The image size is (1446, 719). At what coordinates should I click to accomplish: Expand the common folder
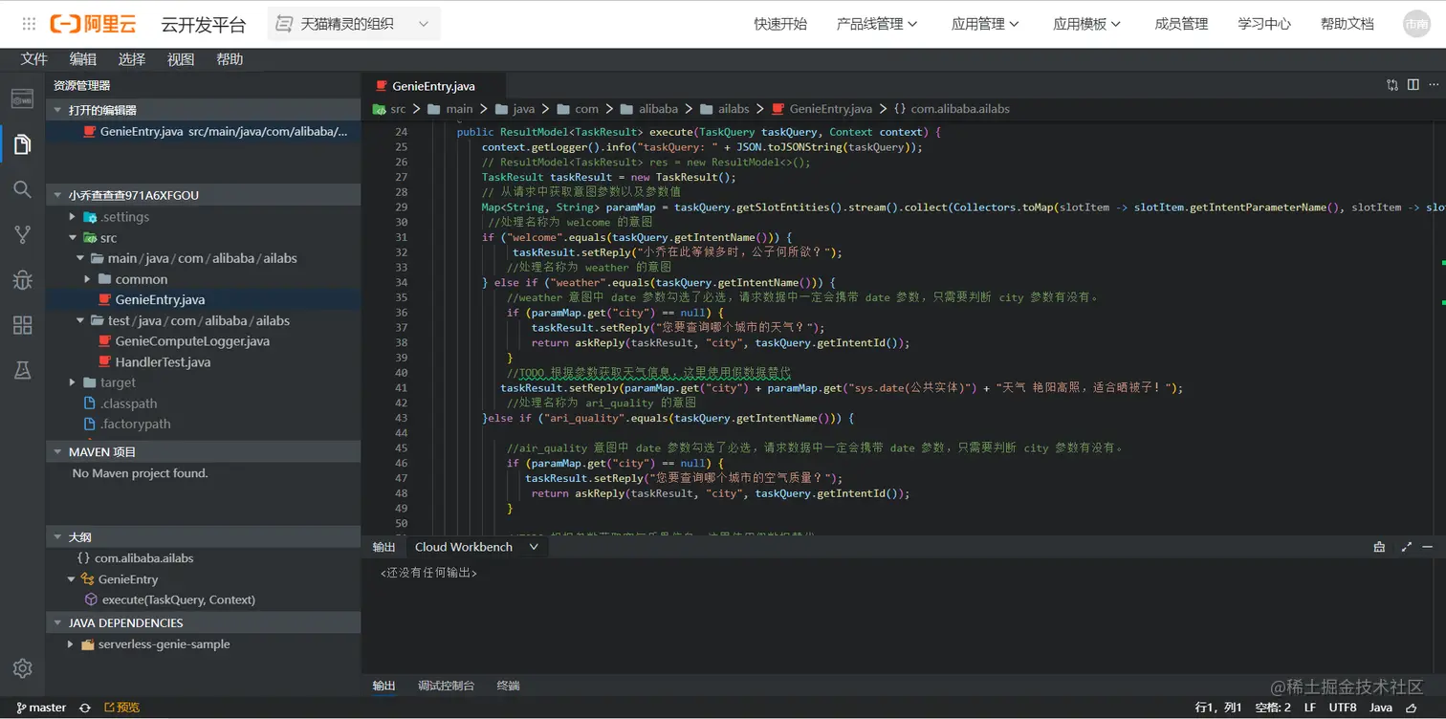88,279
